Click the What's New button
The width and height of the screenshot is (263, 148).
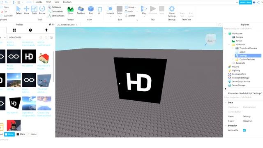245,2
